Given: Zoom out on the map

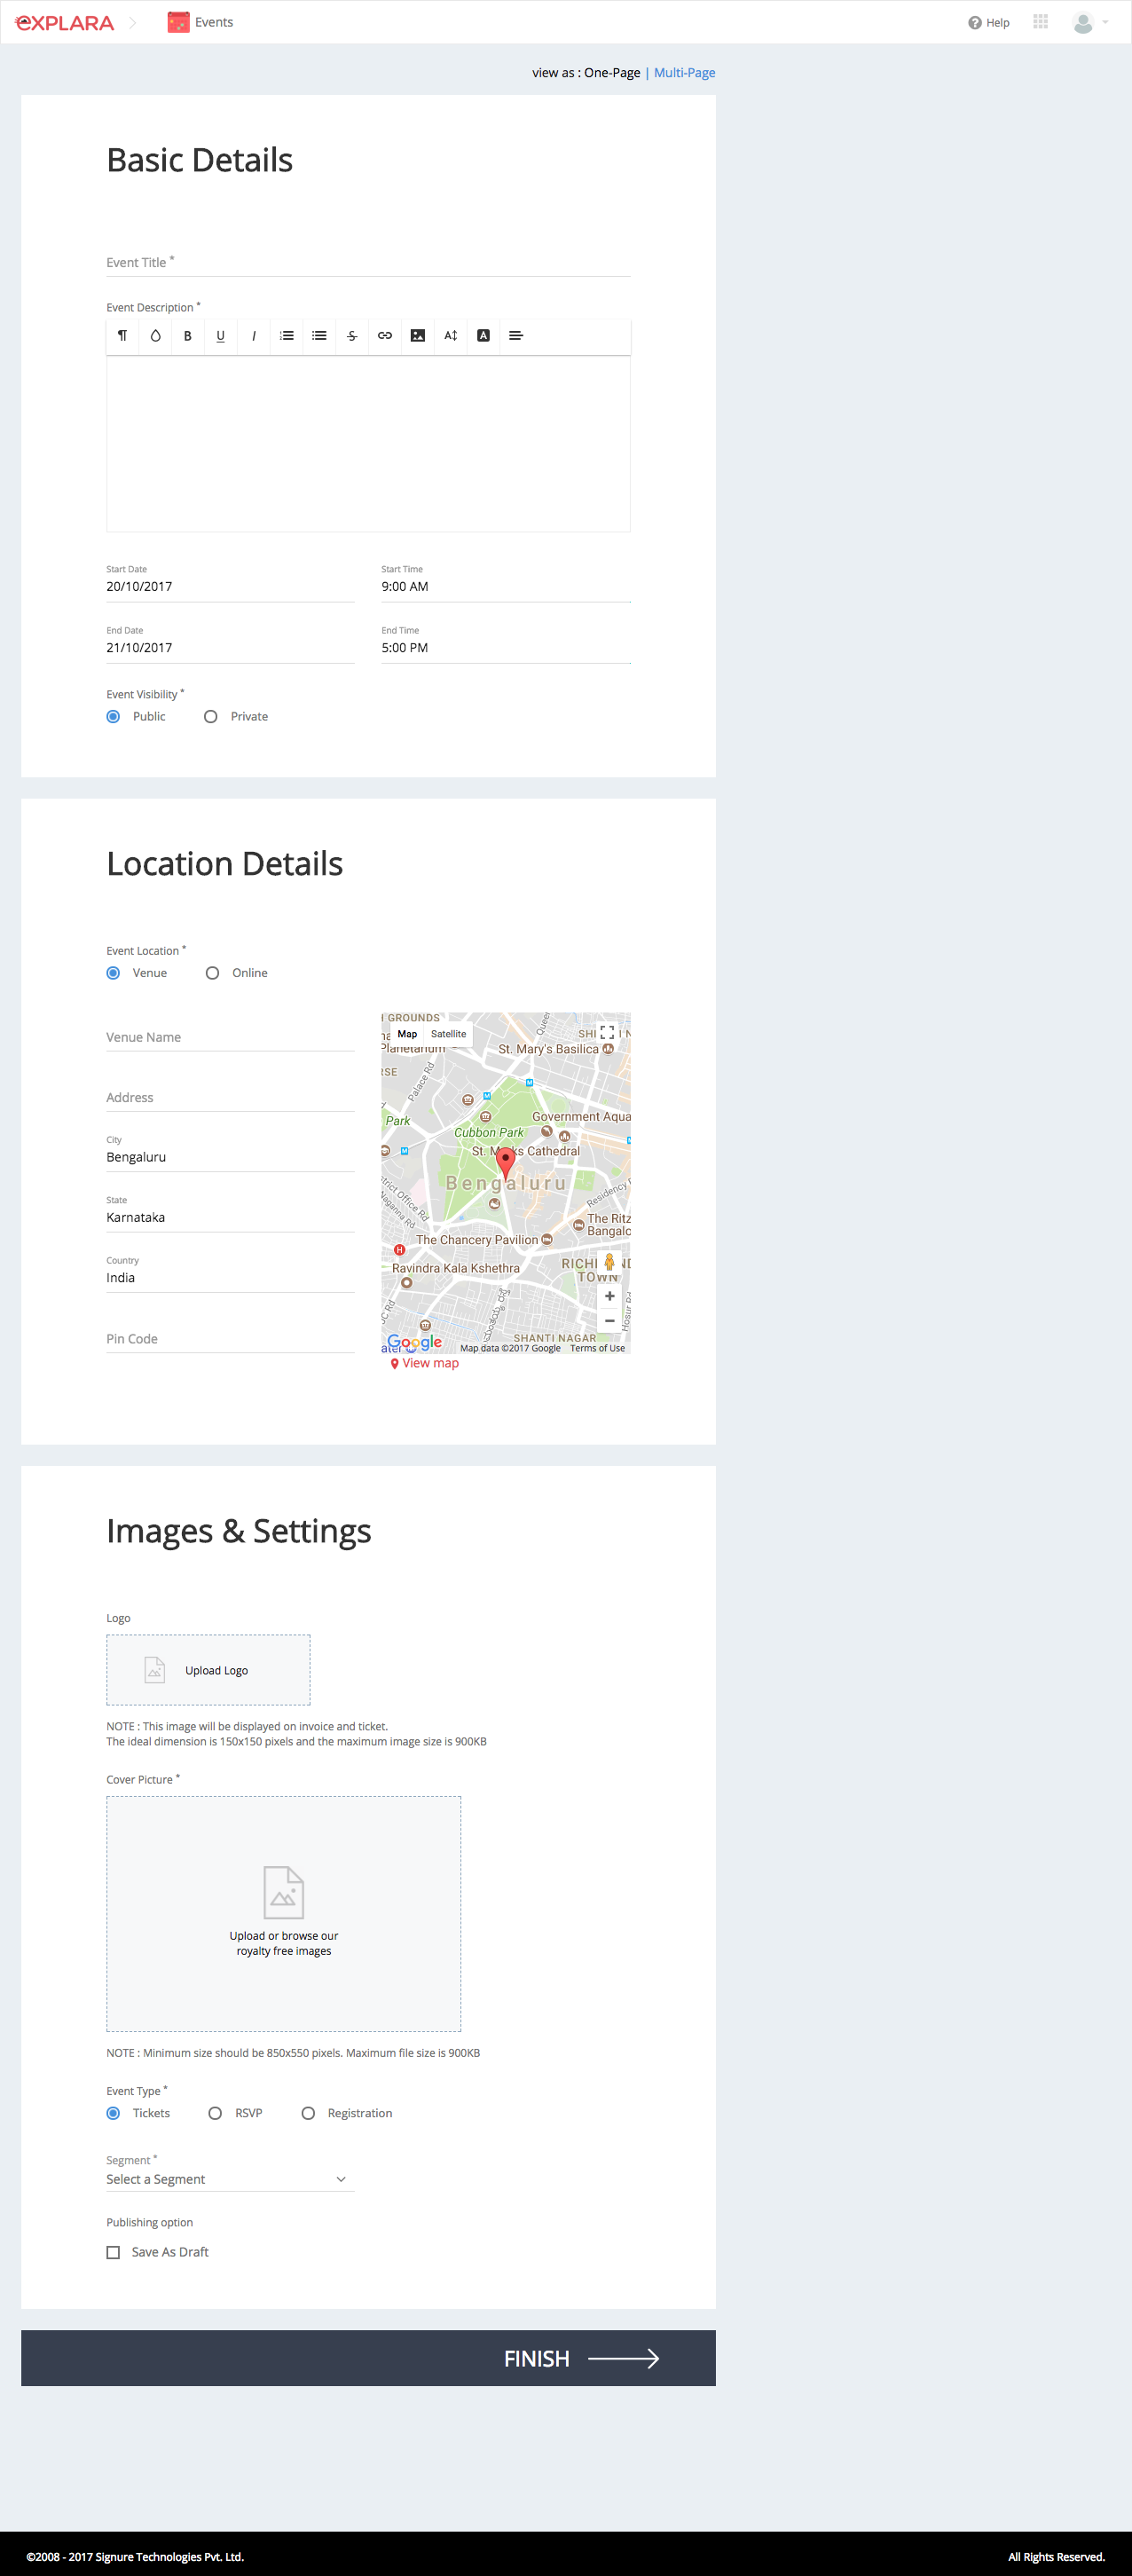Looking at the screenshot, I should click(609, 1321).
